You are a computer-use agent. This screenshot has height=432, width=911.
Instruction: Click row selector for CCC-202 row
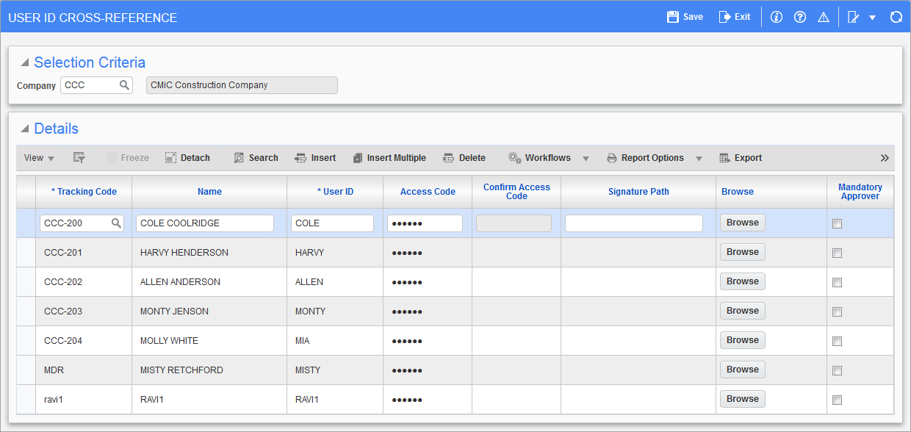[26, 282]
